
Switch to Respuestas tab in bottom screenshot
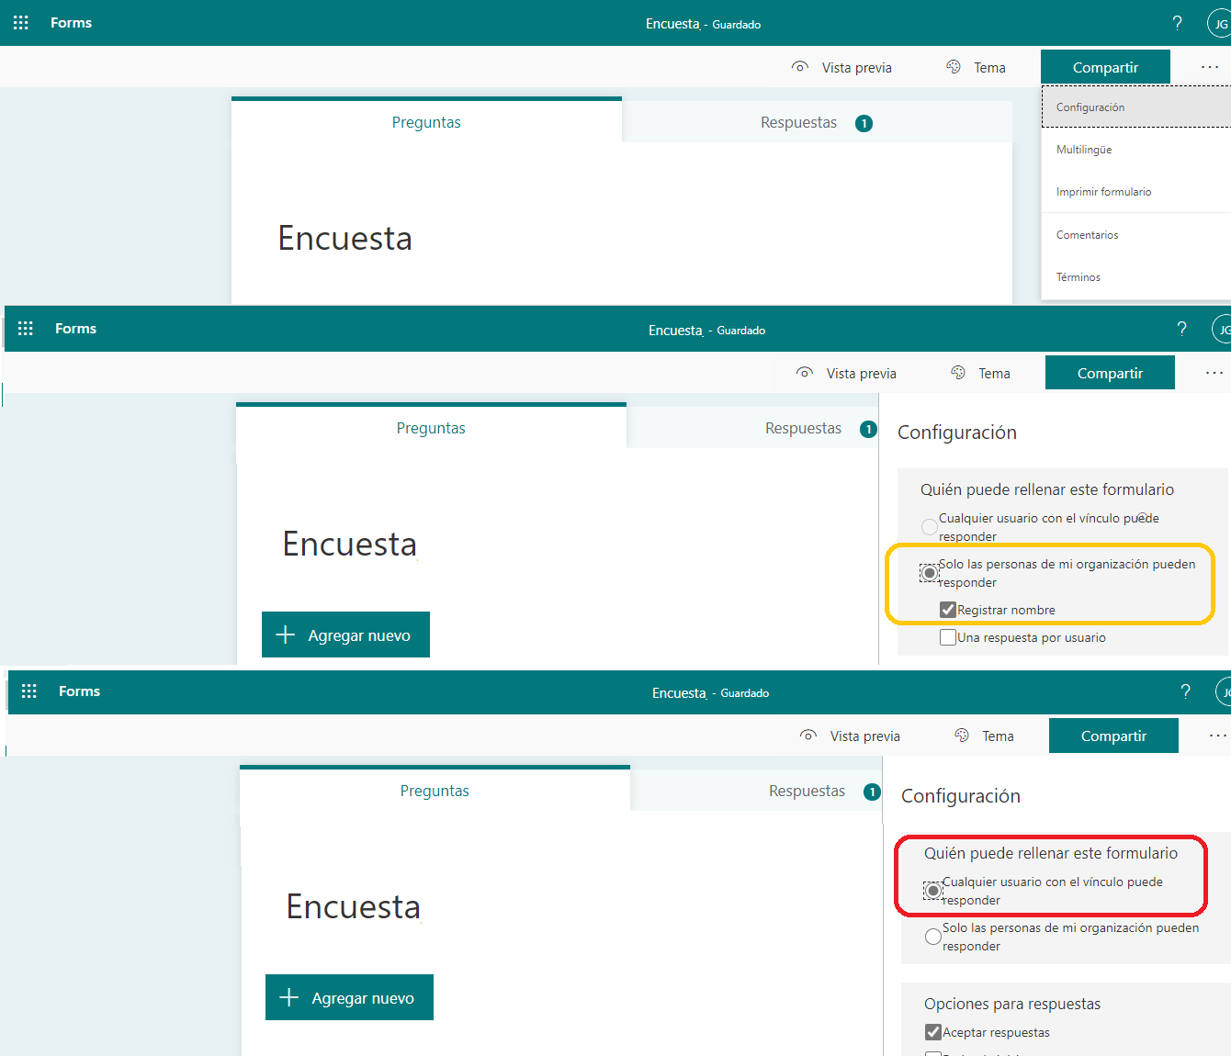point(756,791)
